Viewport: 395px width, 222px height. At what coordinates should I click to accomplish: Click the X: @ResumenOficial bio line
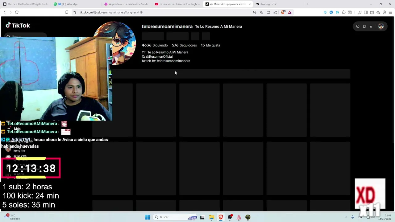coord(157,57)
